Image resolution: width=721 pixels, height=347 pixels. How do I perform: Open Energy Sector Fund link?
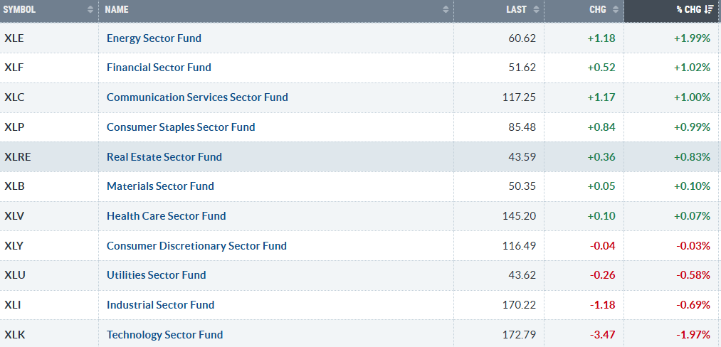[154, 38]
